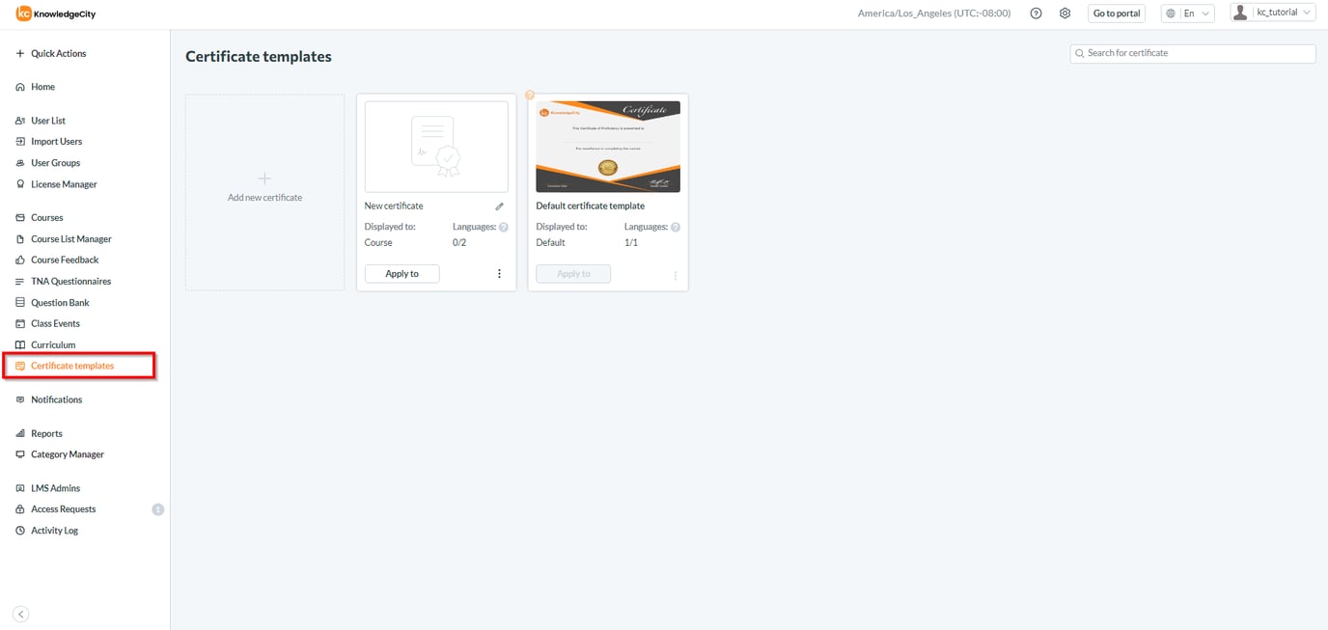Click the Go to portal button
Viewport: 1328px width, 630px height.
click(1116, 13)
